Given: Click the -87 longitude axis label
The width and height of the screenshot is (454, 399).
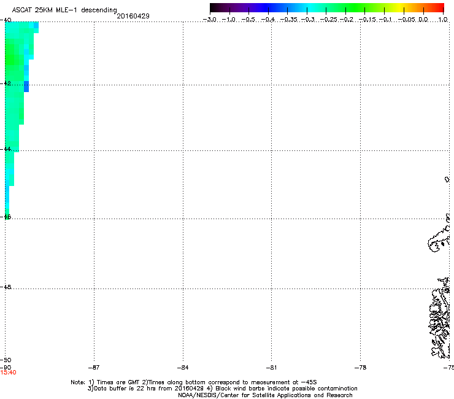Looking at the screenshot, I should (x=94, y=368).
